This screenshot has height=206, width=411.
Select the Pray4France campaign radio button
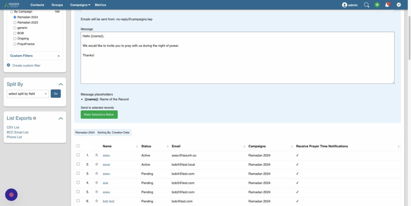(15, 44)
